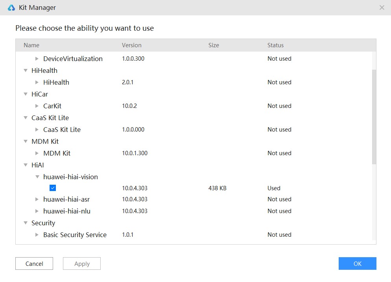Click version 10.0.4.303 of huawei-hiai-asr

click(x=135, y=199)
